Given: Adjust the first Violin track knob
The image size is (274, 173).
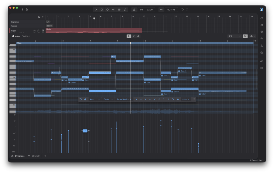Looking at the screenshot, I should pyautogui.click(x=35, y=31).
